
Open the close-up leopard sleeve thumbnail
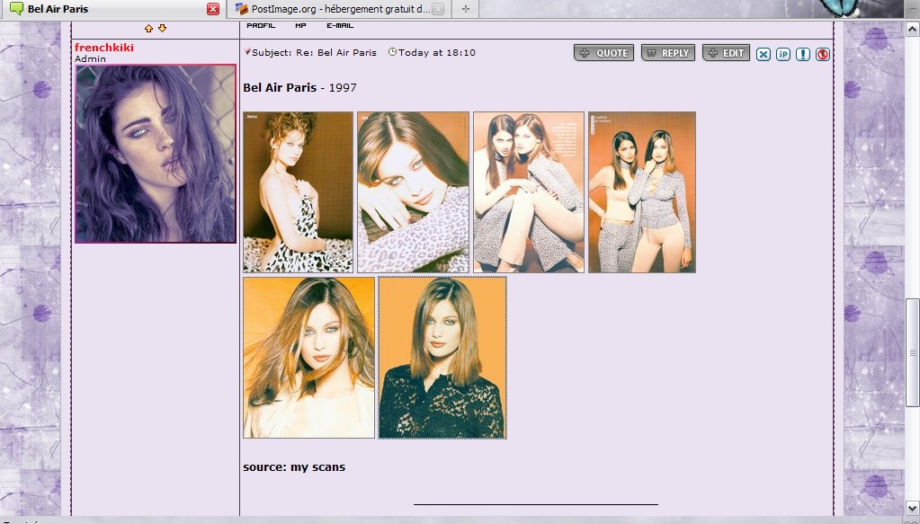[x=413, y=192]
